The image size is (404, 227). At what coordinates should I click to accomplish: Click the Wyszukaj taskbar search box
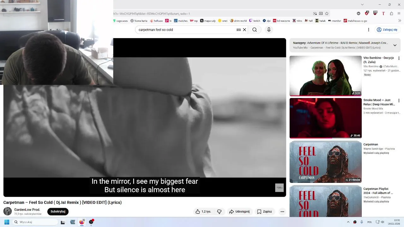point(35,222)
